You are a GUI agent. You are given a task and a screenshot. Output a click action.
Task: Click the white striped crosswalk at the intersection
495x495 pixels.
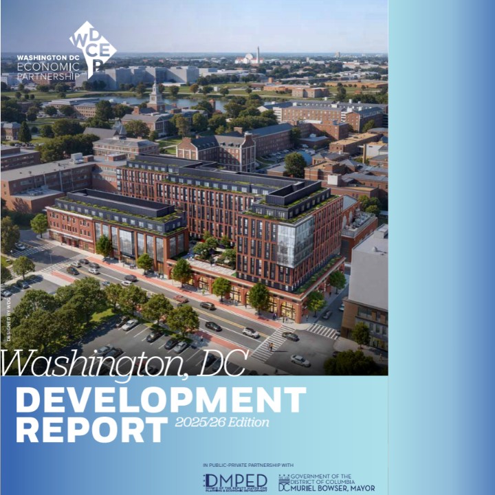tap(268, 344)
